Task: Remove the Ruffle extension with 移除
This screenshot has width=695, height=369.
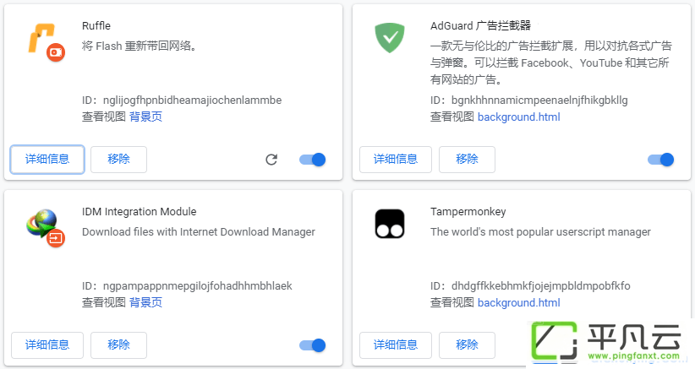Action: coord(118,160)
